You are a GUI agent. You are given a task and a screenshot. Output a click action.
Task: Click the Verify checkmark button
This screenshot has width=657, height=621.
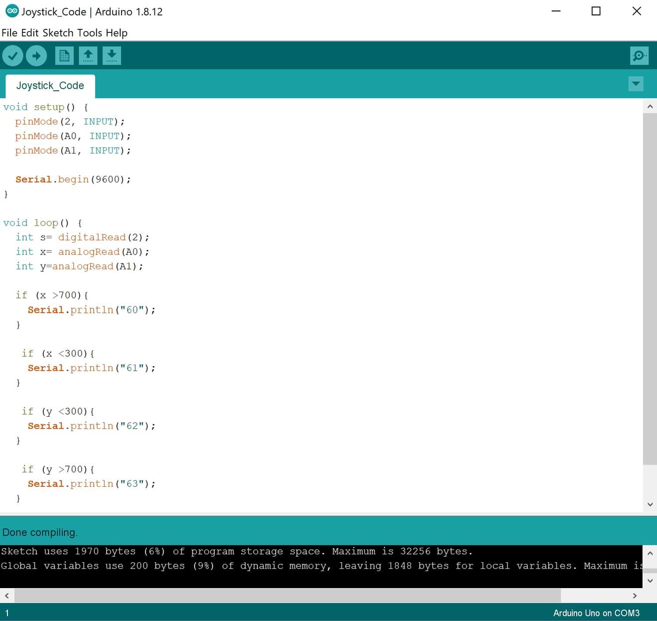pos(13,56)
